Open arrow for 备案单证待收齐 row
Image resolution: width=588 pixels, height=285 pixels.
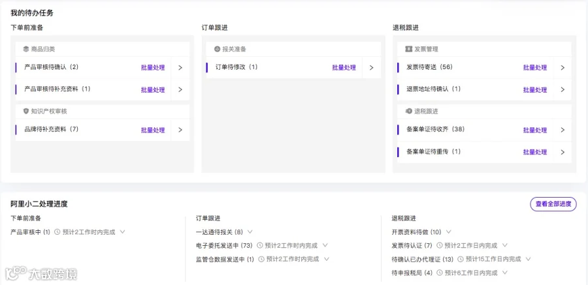(563, 130)
